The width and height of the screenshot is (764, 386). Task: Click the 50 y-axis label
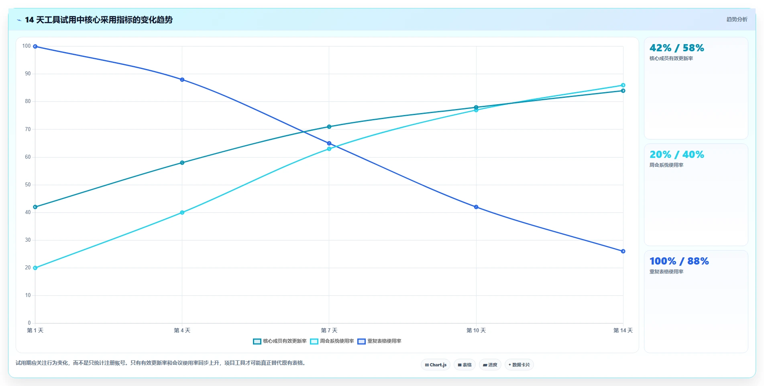click(28, 185)
